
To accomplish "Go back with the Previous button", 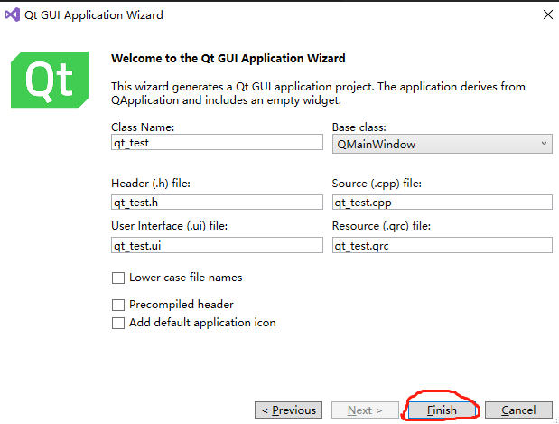I will [288, 410].
